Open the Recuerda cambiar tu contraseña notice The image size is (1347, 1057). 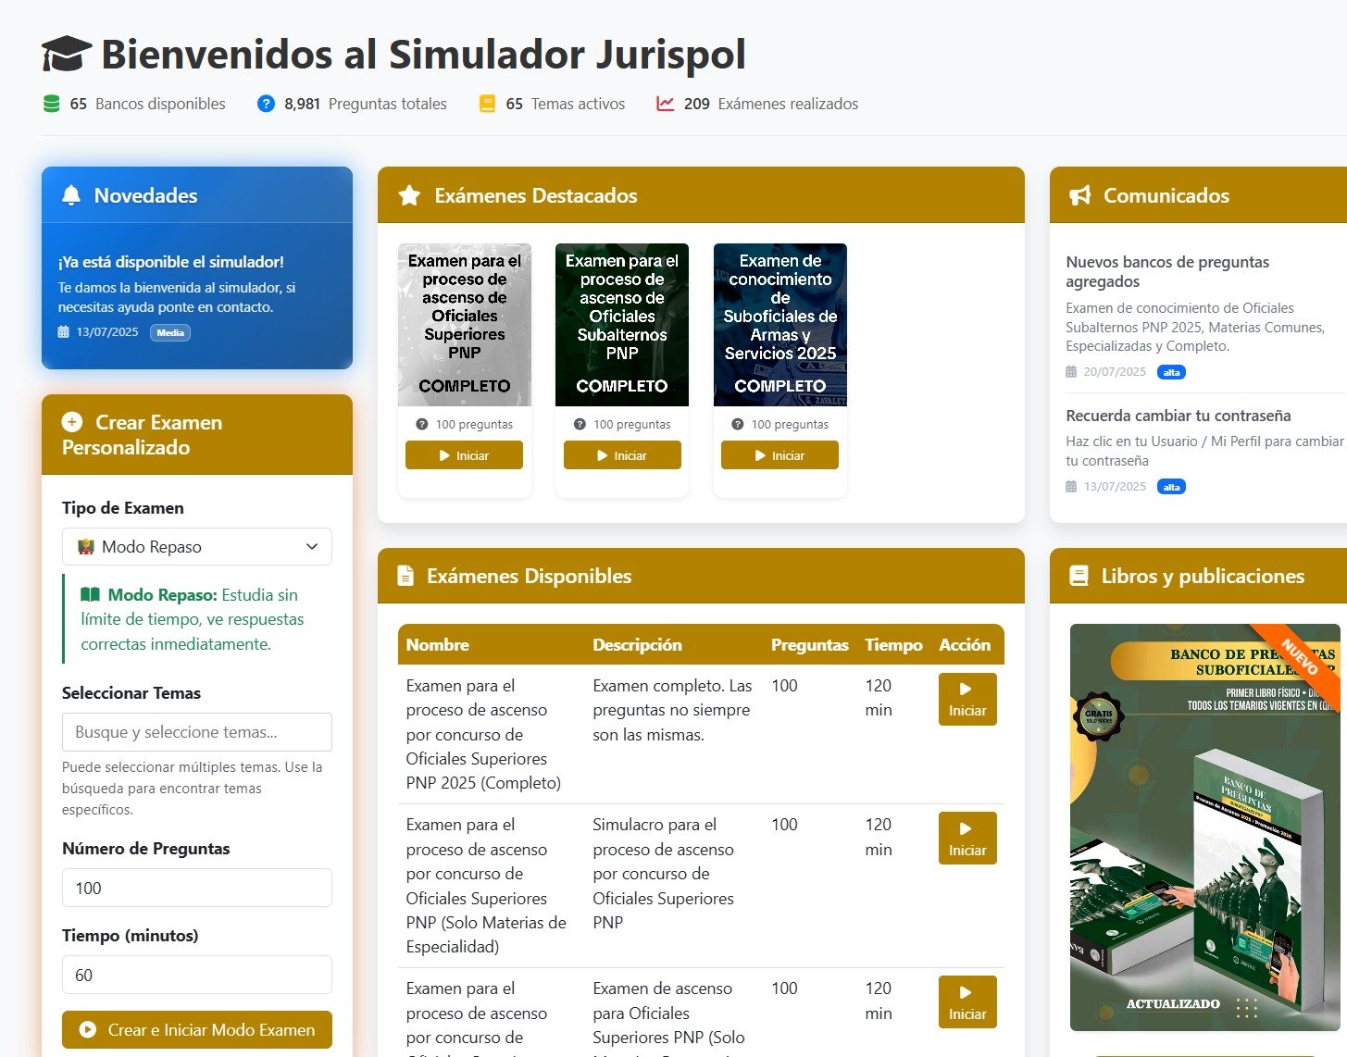[x=1178, y=416]
